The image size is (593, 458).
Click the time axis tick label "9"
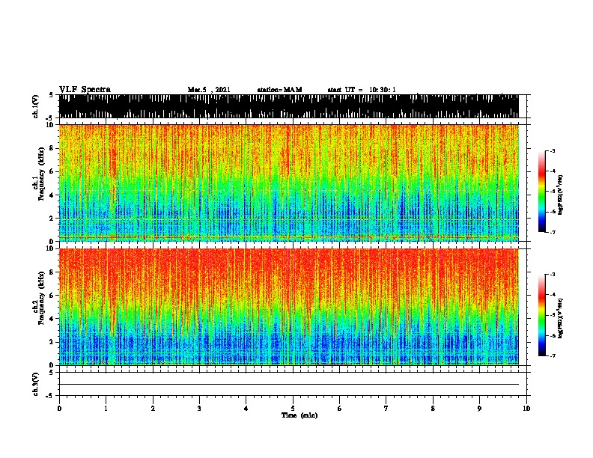[x=479, y=409]
